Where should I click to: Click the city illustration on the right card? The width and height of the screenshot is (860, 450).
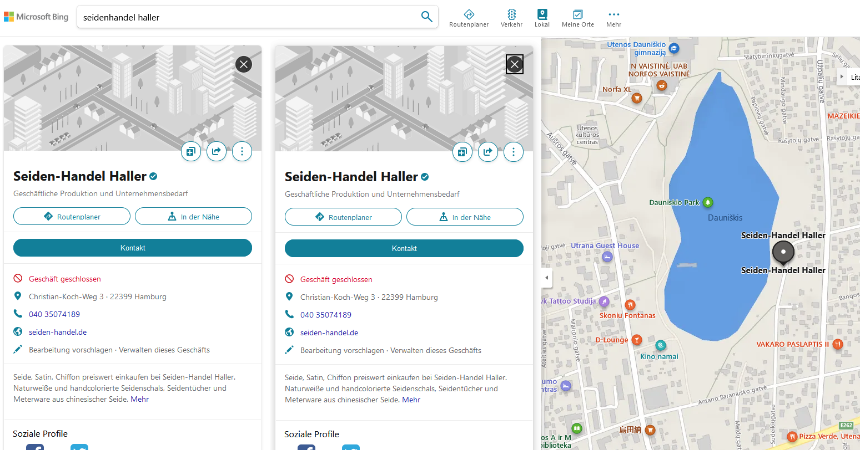pos(404,99)
